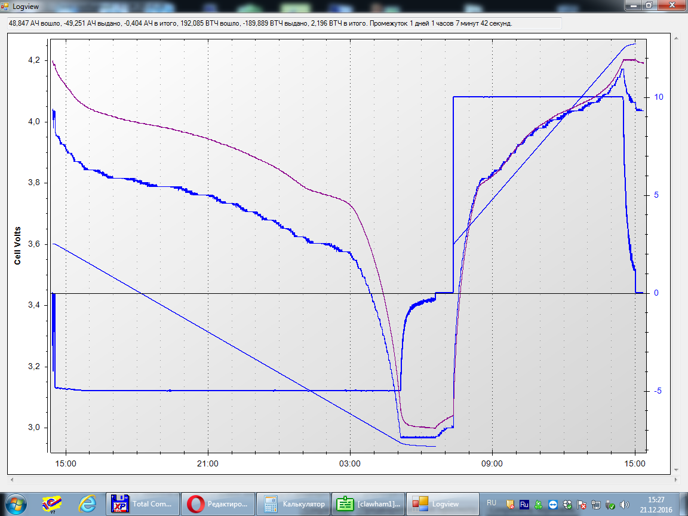Screen dimensions: 688x516
Task: Click the Safely Remove Hardware icon
Action: [x=610, y=504]
